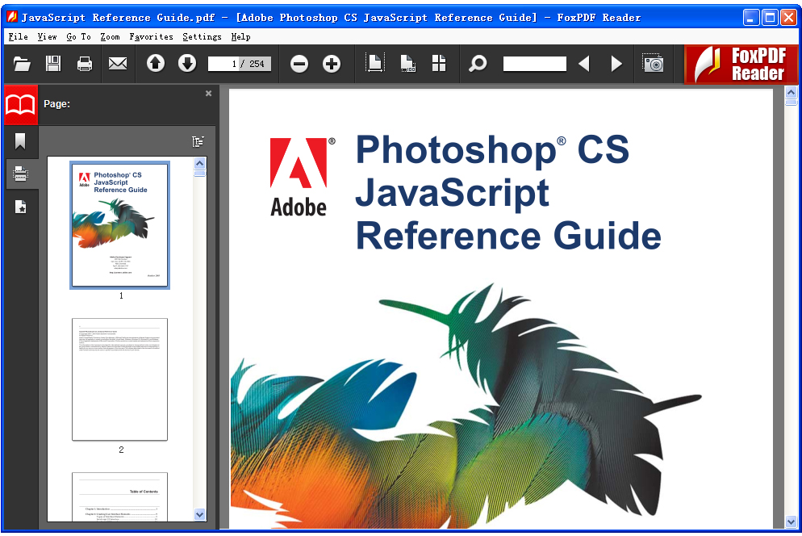
Task: Go to the previous page with the up arrow
Action: pos(156,64)
